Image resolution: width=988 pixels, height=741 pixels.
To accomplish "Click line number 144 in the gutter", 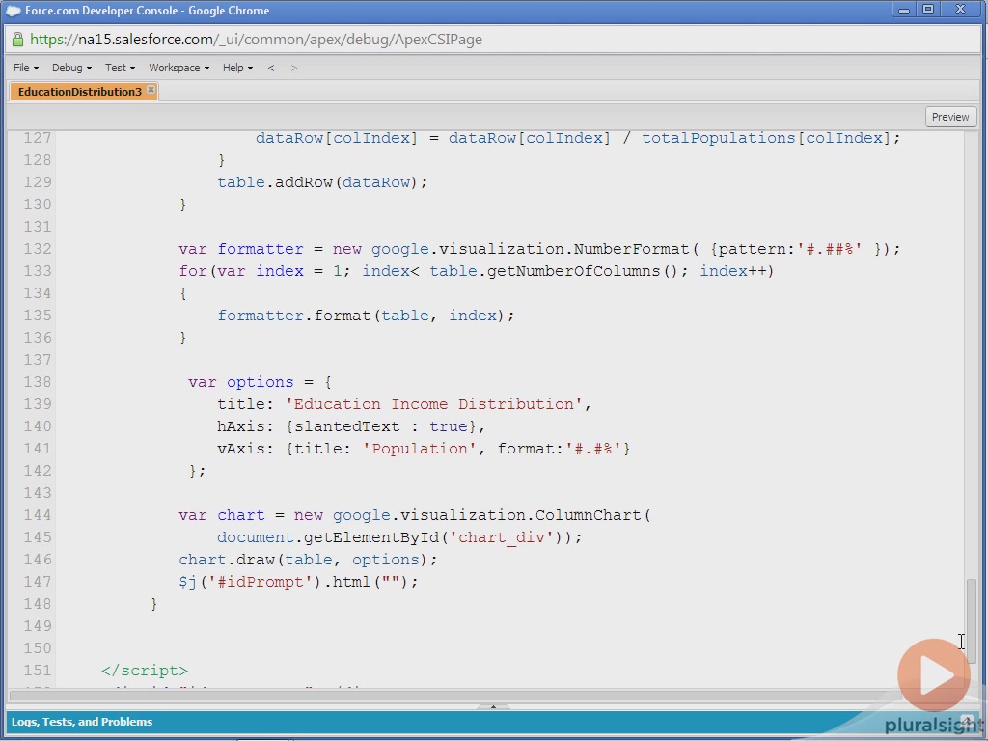I will tap(38, 515).
